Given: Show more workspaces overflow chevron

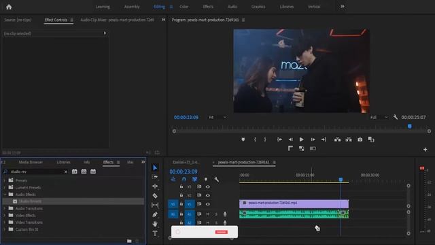Looking at the screenshot, I should (343, 6).
